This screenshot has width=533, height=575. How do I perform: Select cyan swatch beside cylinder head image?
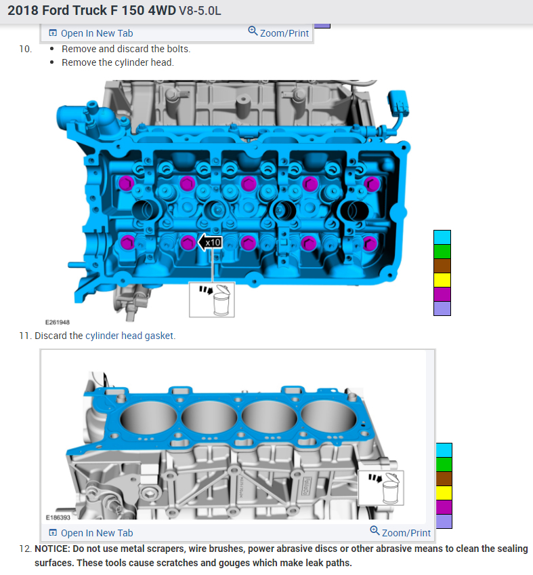442,237
